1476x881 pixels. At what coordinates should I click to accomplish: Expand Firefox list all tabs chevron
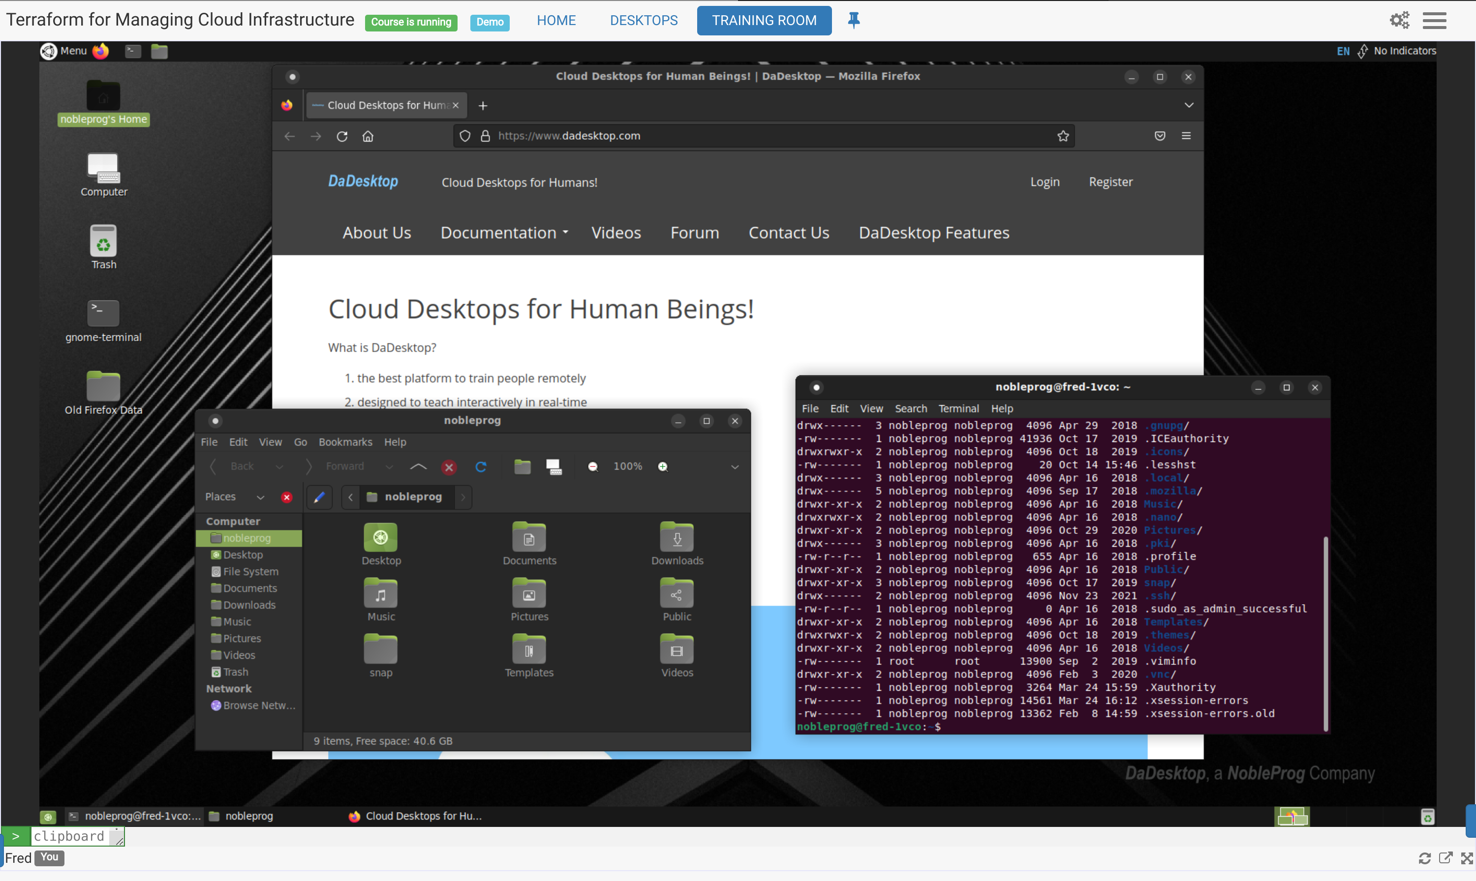coord(1189,105)
